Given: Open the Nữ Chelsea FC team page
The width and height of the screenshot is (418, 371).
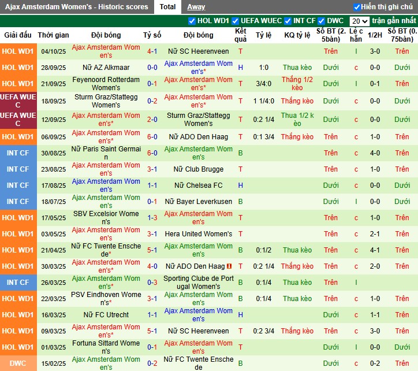Looking at the screenshot, I should click(x=198, y=185).
